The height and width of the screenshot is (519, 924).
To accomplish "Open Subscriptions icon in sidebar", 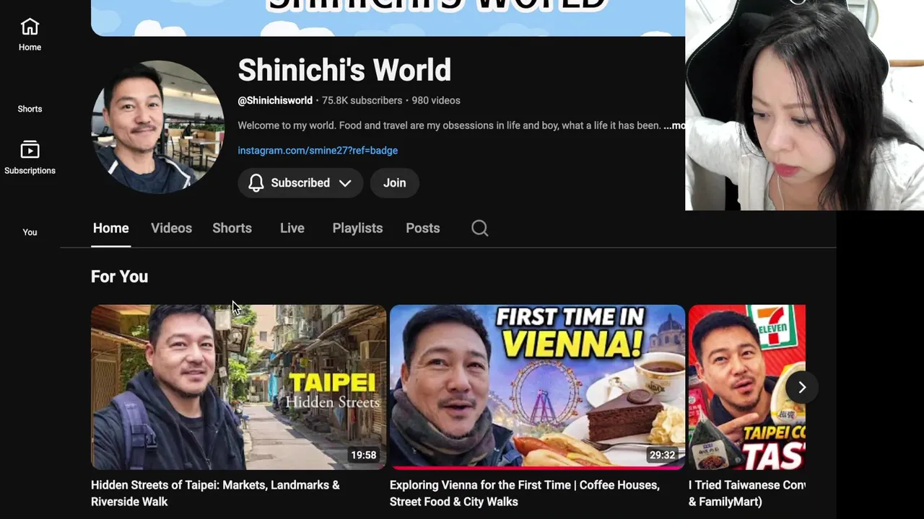I will [30, 150].
